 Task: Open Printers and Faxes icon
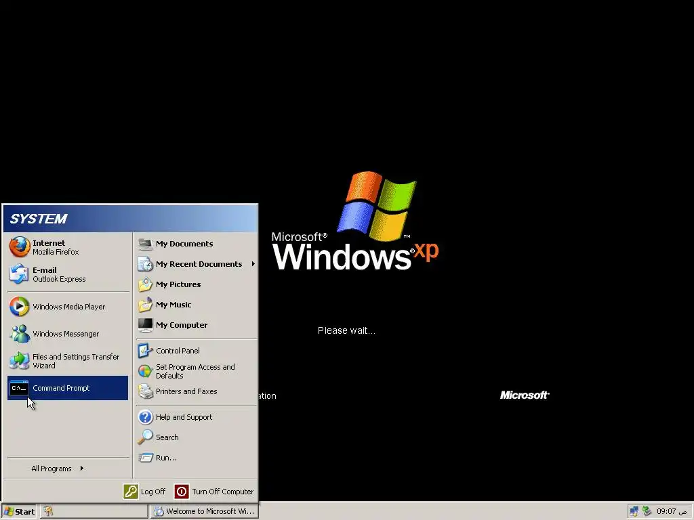tap(145, 391)
